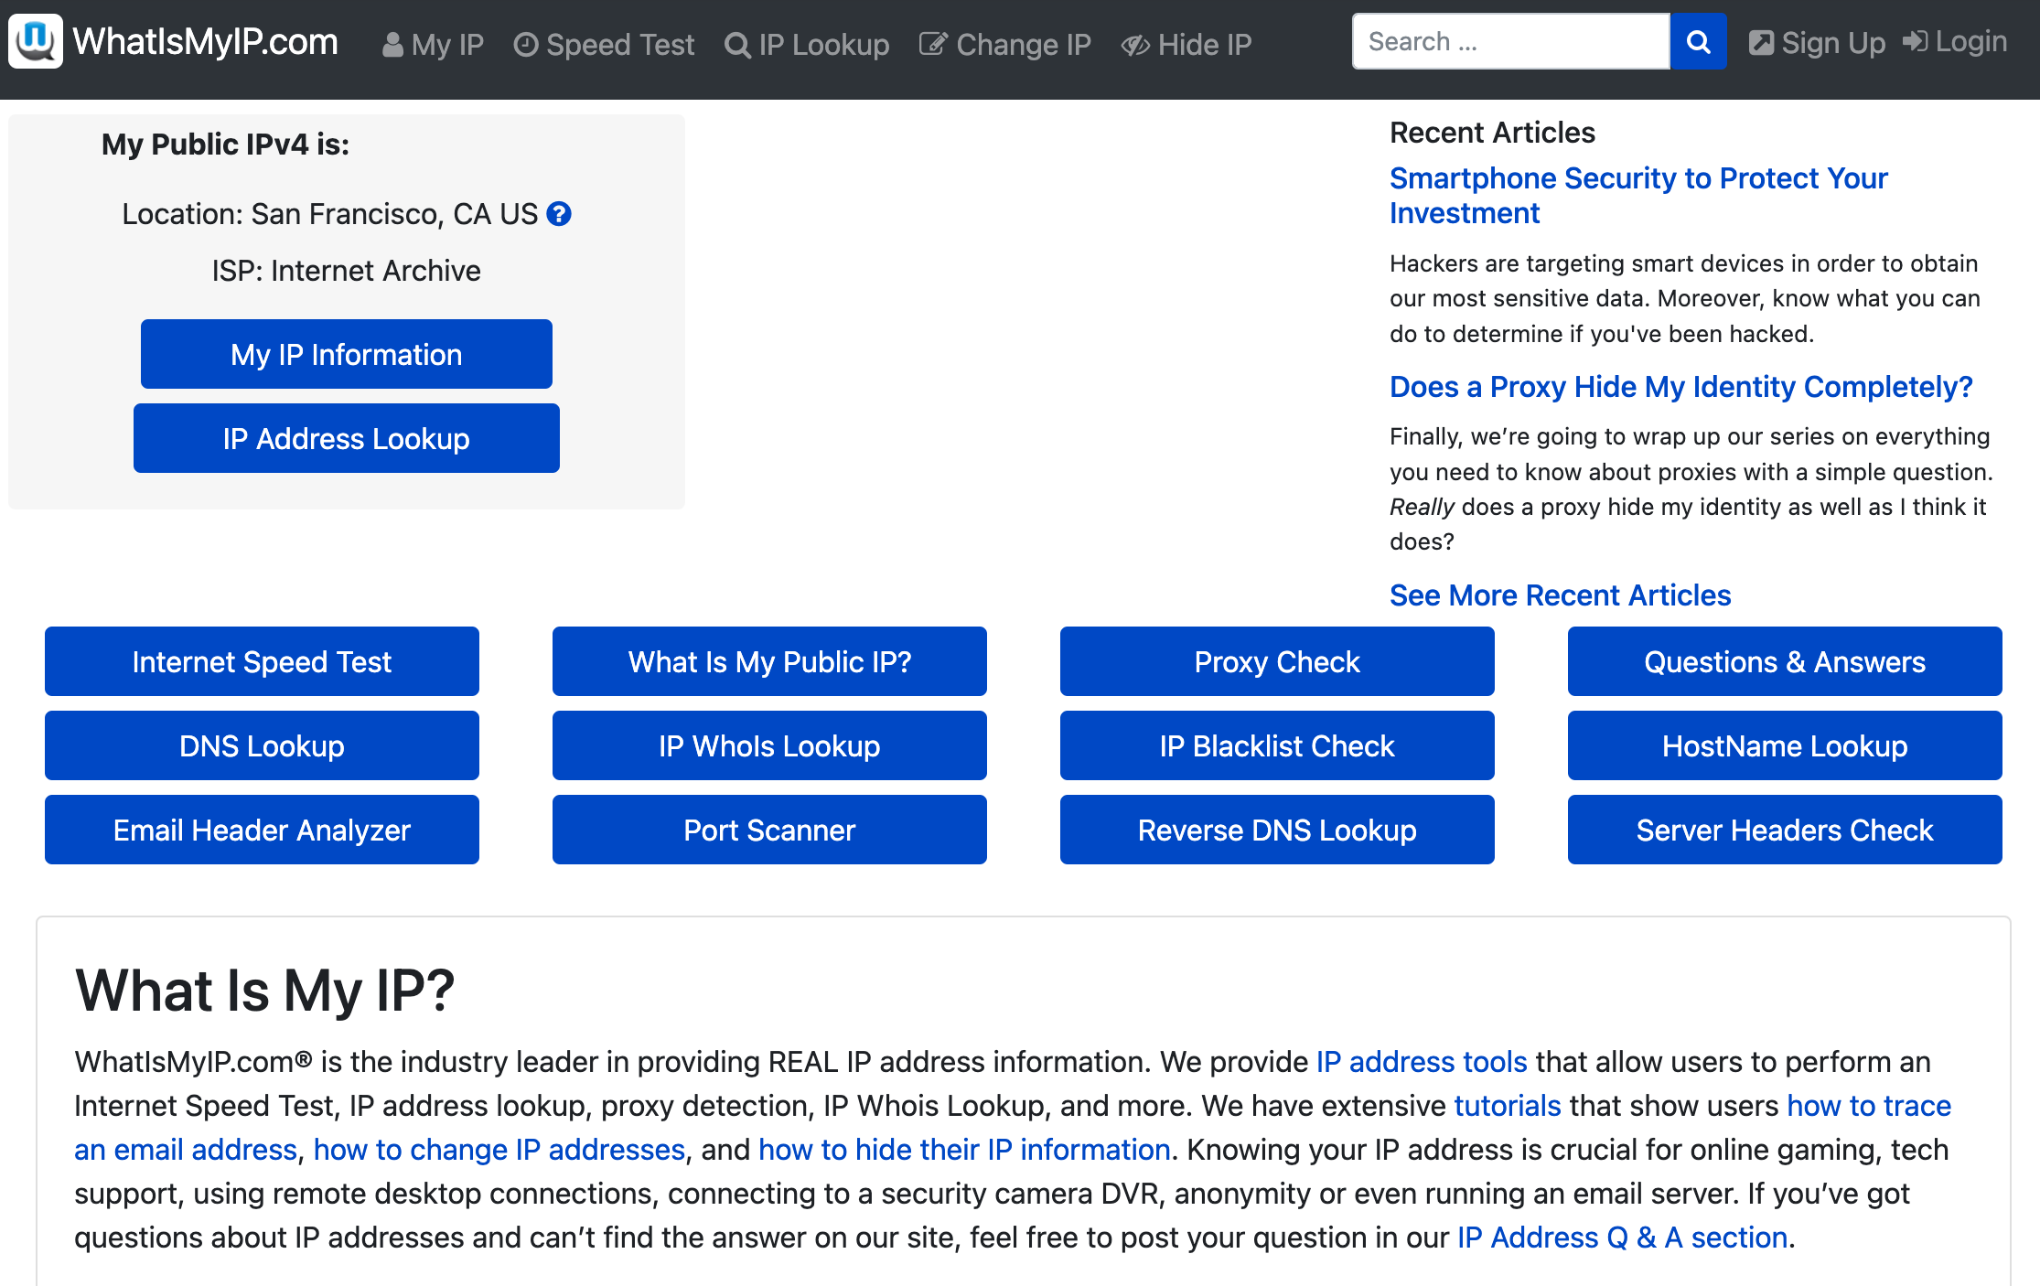This screenshot has height=1286, width=2040.
Task: Click Email Header Analyzer button
Action: tap(262, 830)
